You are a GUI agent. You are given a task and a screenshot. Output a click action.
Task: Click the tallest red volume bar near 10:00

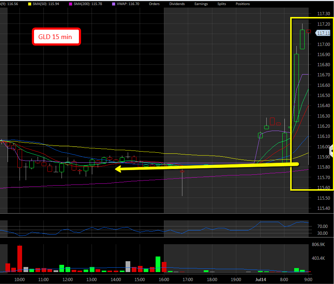20,259
